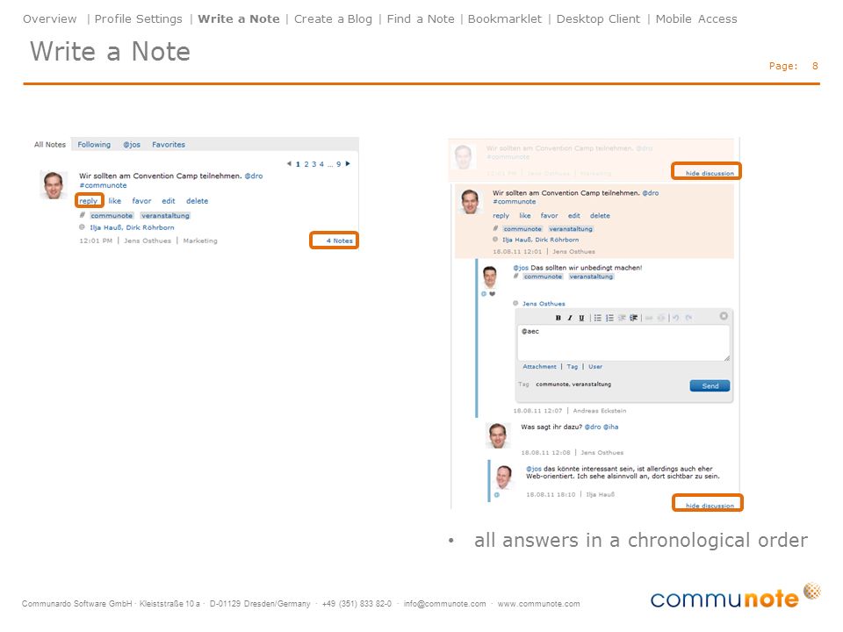Click delete on the left note

coord(198,201)
